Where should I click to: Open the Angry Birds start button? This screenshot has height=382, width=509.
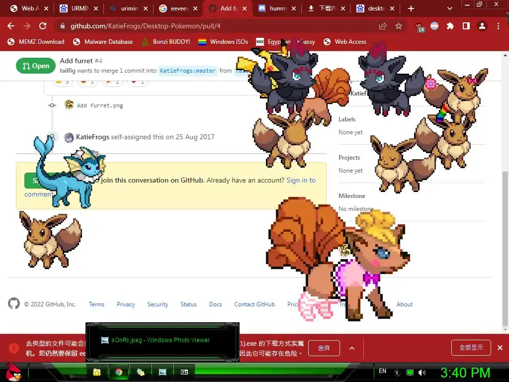[13, 373]
